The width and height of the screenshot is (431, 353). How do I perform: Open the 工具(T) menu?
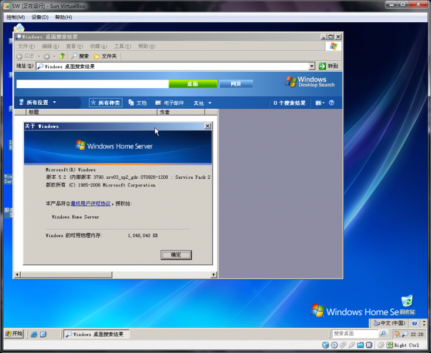[x=122, y=46]
